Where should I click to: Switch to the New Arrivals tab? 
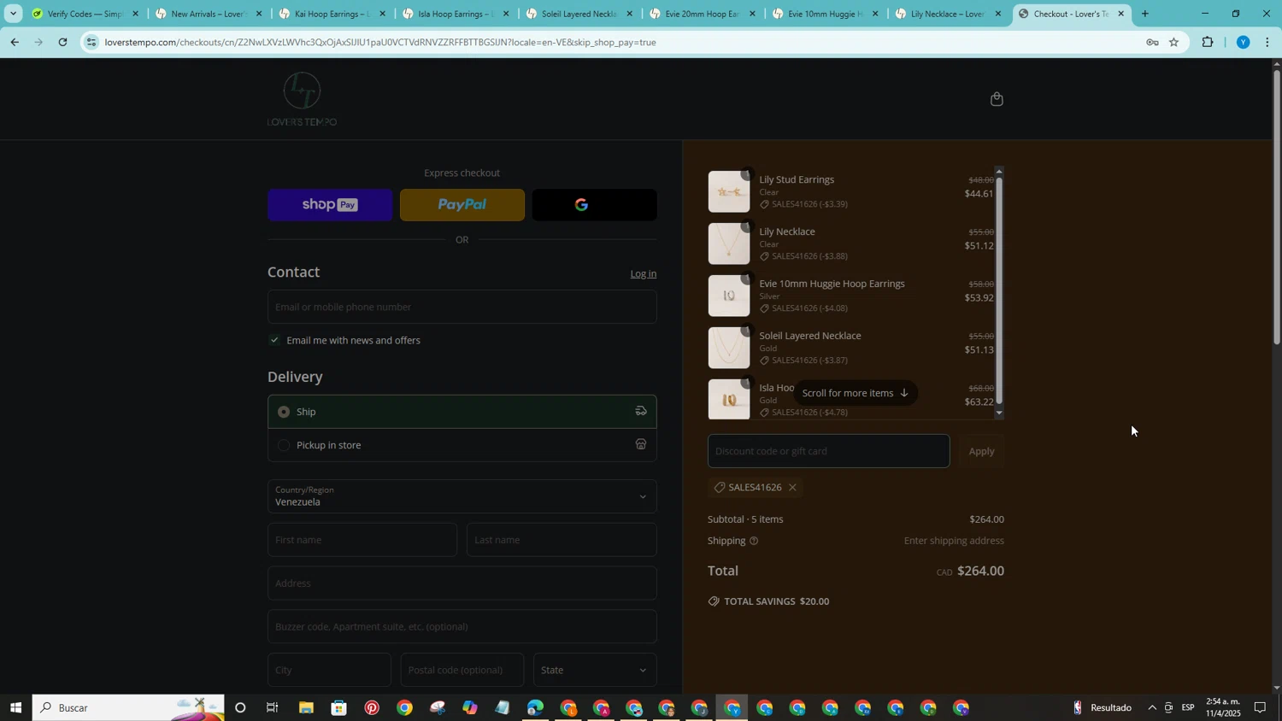209,14
